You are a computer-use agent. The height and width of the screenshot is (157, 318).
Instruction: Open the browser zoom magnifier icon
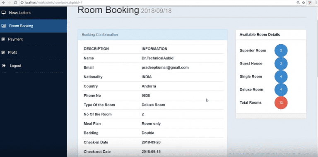pyautogui.click(x=298, y=2)
